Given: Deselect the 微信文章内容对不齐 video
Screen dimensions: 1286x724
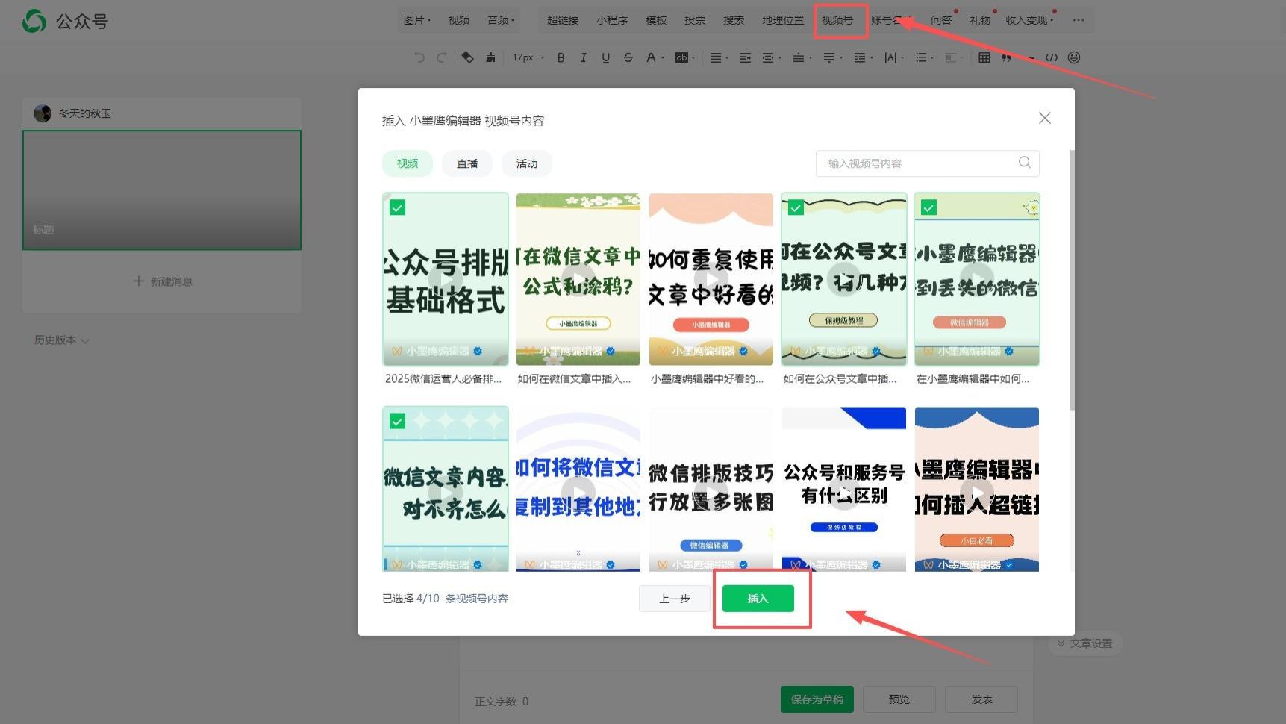Looking at the screenshot, I should point(397,421).
